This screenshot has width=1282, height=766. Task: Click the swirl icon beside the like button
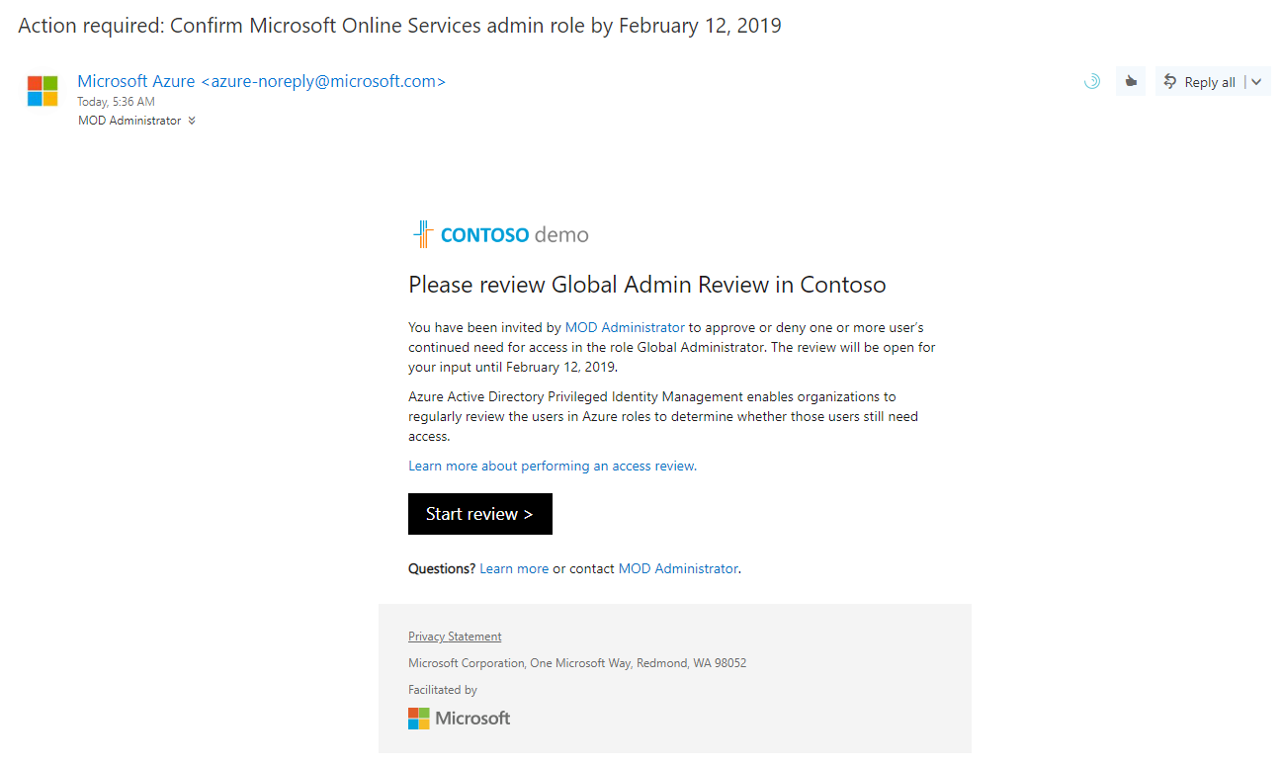click(1092, 82)
